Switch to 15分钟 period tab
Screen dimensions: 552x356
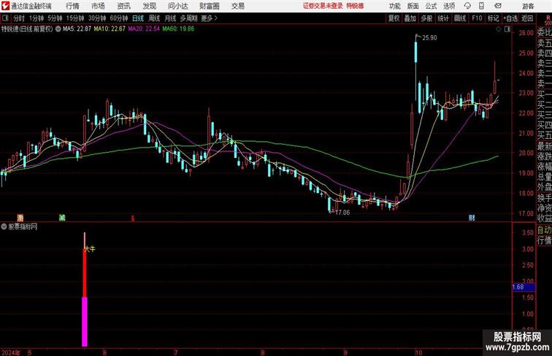(75, 18)
